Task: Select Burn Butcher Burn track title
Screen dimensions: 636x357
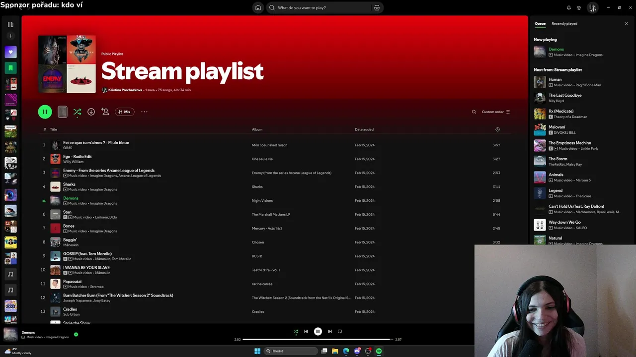Action: [118, 296]
